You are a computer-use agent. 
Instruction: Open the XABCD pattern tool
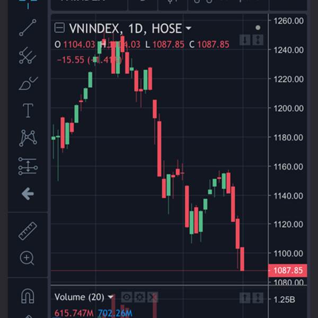click(x=28, y=138)
